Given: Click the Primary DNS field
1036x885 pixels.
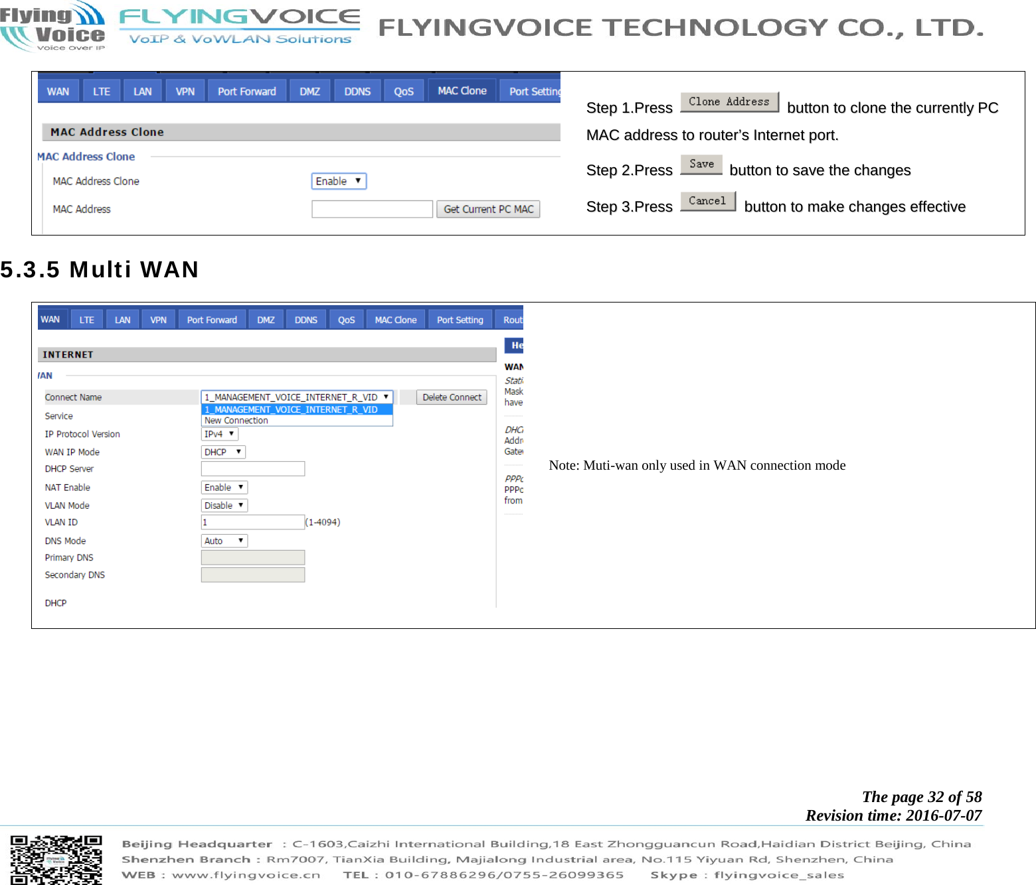Looking at the screenshot, I should pyautogui.click(x=253, y=557).
